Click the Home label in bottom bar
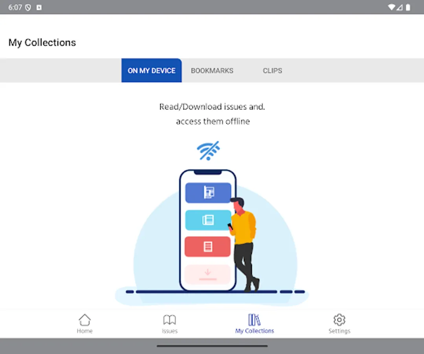 point(84,331)
